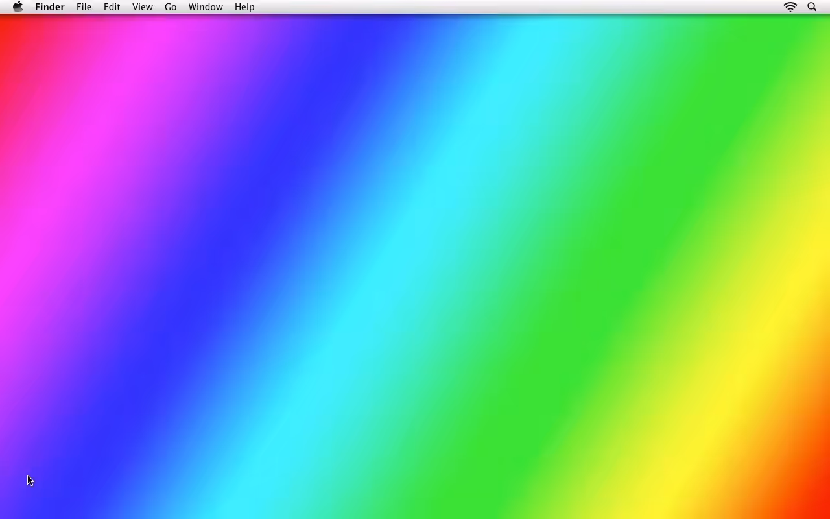Open the Window menu
The height and width of the screenshot is (519, 830).
(x=206, y=7)
